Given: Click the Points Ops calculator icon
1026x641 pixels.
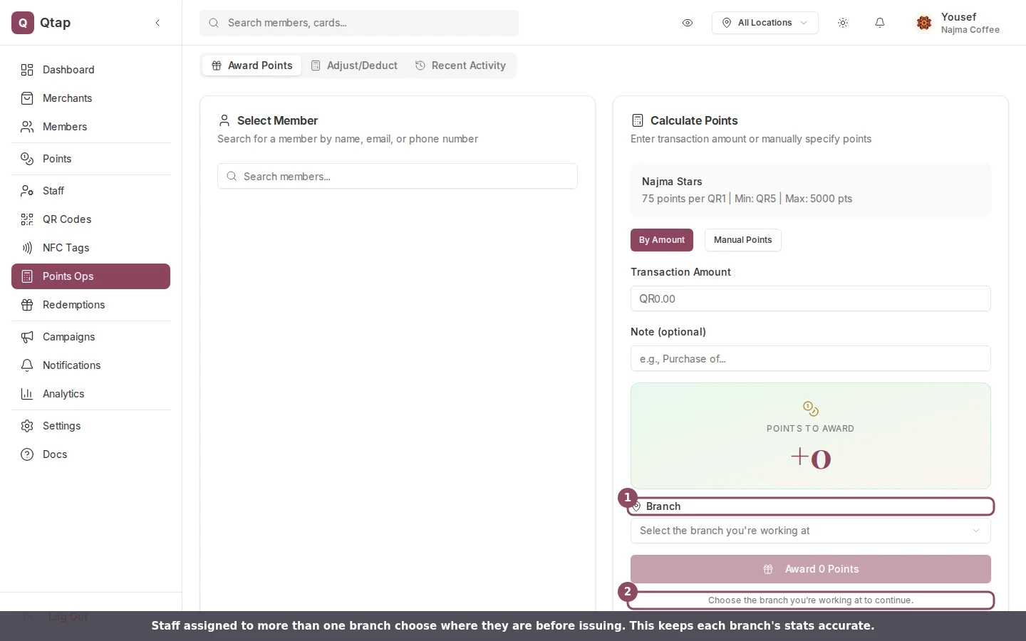Looking at the screenshot, I should pos(27,276).
